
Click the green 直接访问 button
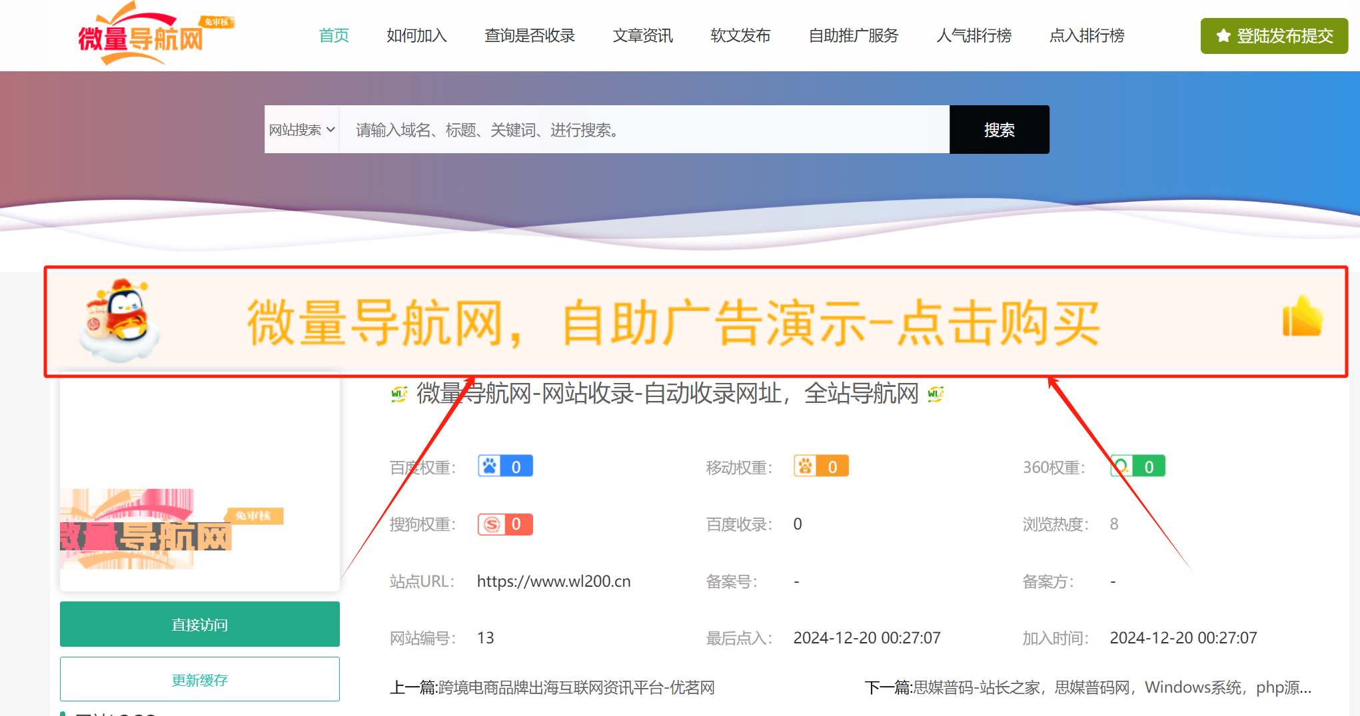point(200,624)
